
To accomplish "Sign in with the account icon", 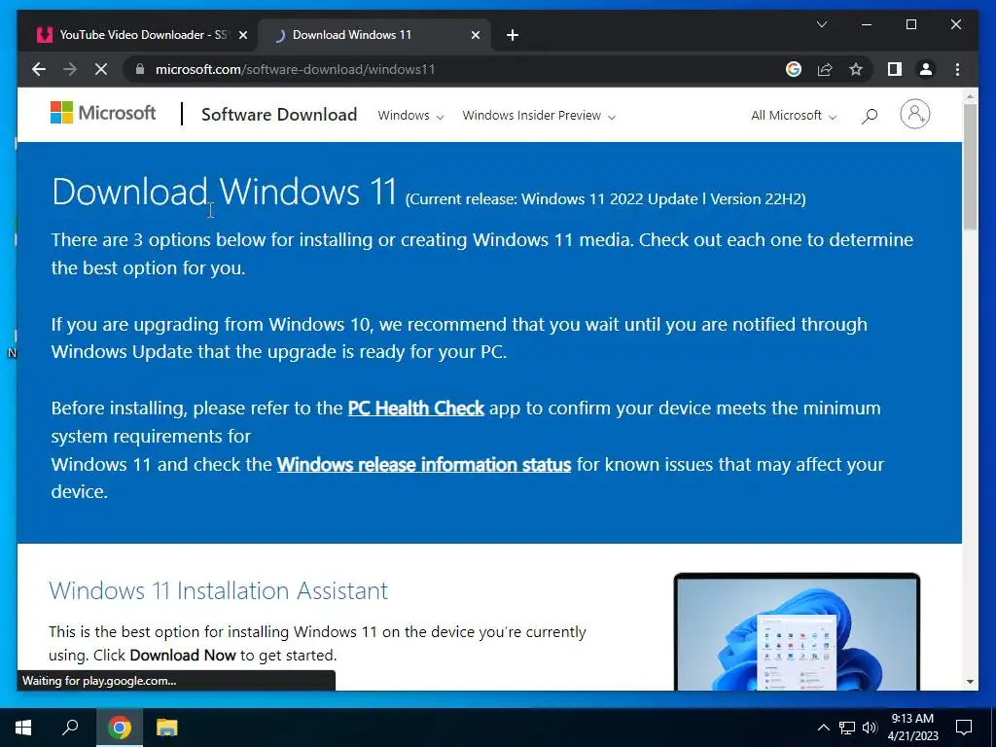I will click(914, 115).
